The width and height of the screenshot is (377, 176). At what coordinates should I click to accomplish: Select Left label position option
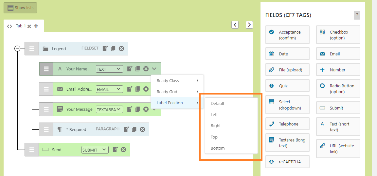[x=214, y=115]
